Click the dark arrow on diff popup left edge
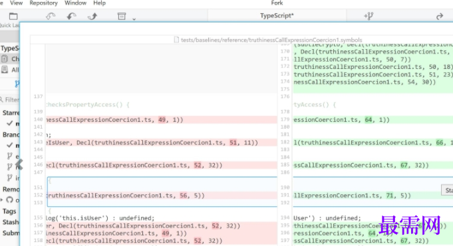The image size is (453, 246). (x=19, y=164)
